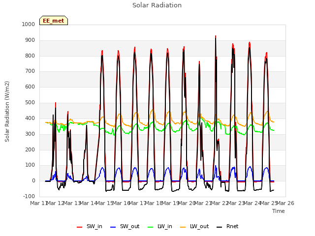Click the 1000 y-axis tick label
This screenshot has width=315, height=236.
coord(29,24)
